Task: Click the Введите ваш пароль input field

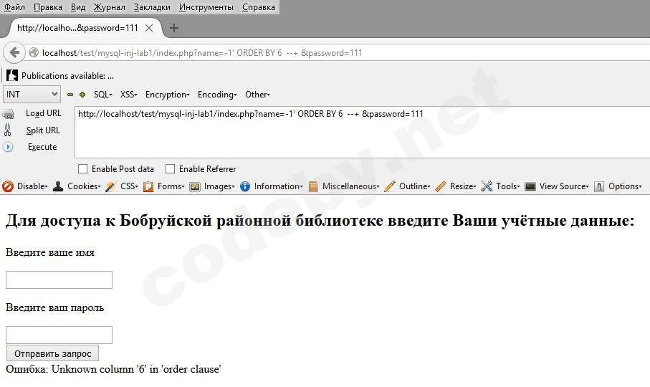Action: pyautogui.click(x=59, y=335)
